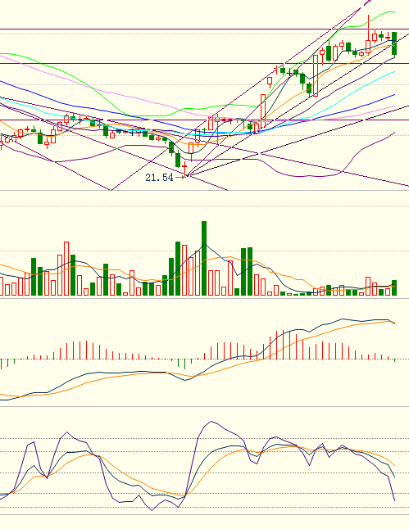The height and width of the screenshot is (529, 409).
Task: Click the latest green candlestick at right edge
Action: 394,43
